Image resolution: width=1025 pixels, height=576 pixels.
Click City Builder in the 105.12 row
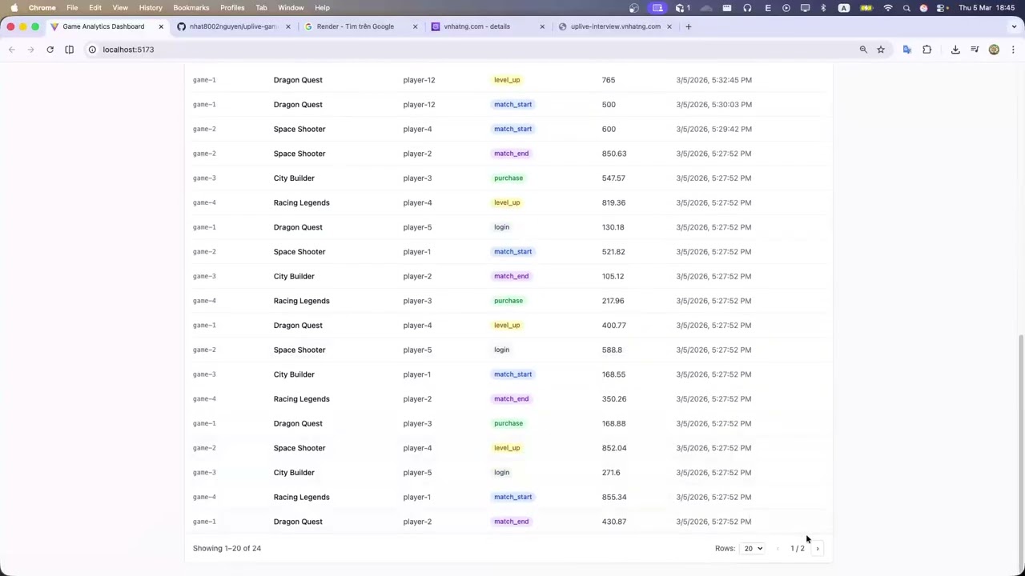[x=294, y=277]
